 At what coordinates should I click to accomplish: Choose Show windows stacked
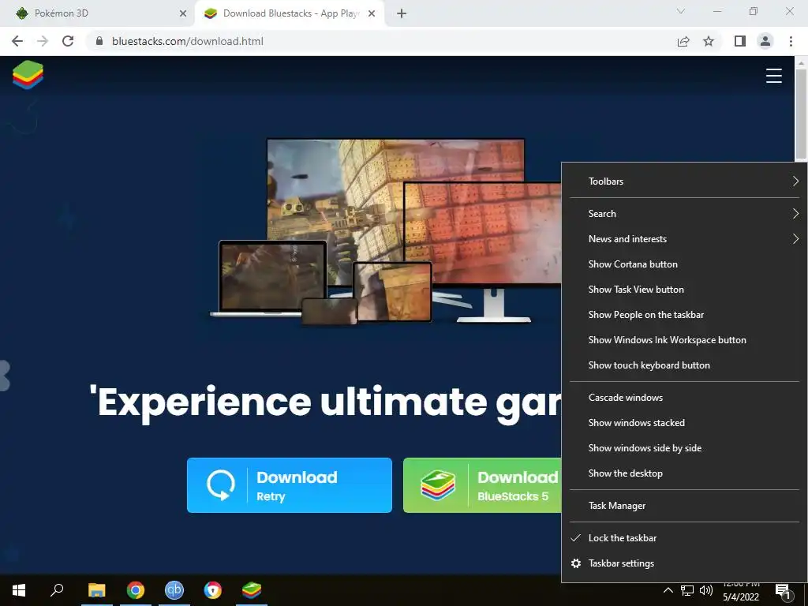click(684, 423)
